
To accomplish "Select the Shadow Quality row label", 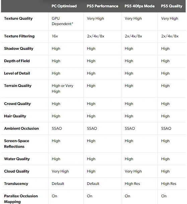I will pos(19,48).
